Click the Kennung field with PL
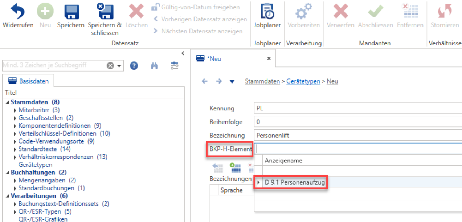Screen dimensions: 462x222 click(x=357, y=108)
